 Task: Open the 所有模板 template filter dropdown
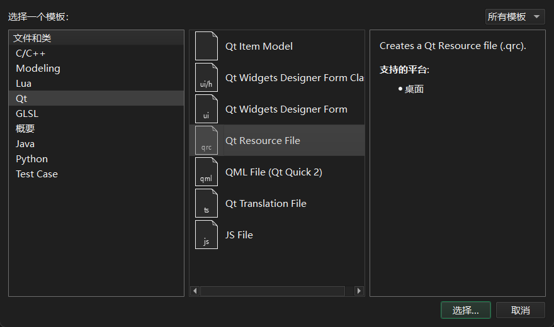coord(515,16)
